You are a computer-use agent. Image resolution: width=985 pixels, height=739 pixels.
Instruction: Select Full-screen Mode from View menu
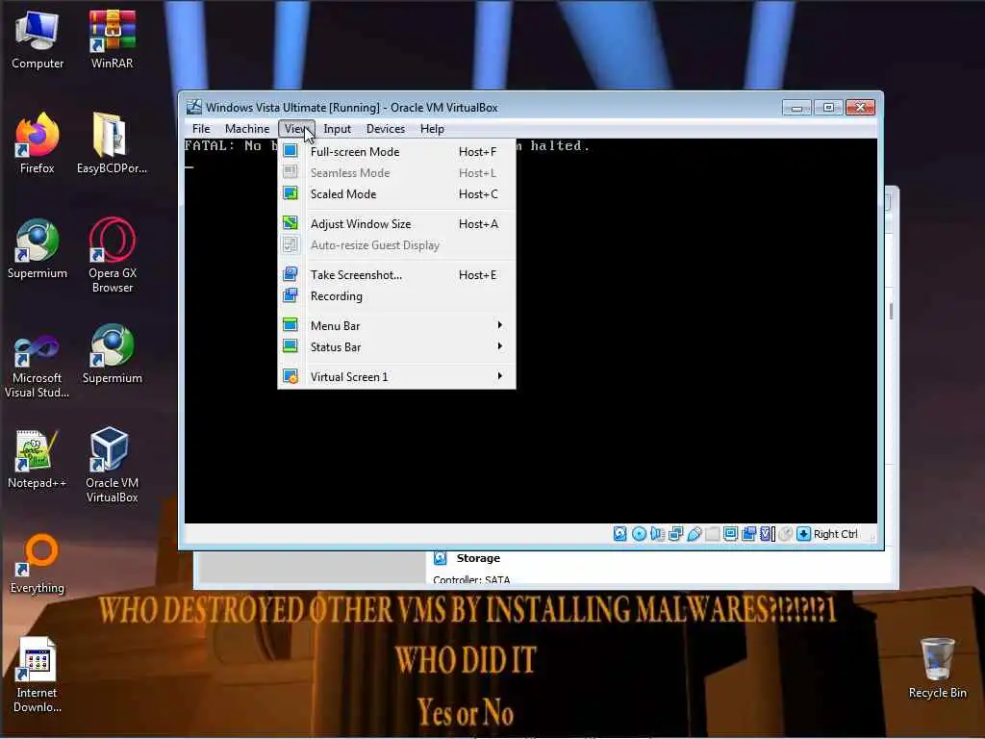397,151
